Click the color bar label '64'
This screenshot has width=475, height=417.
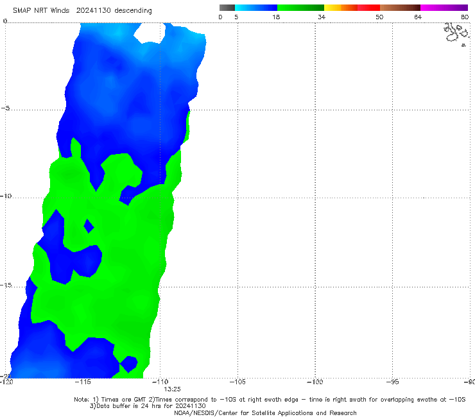coord(418,17)
